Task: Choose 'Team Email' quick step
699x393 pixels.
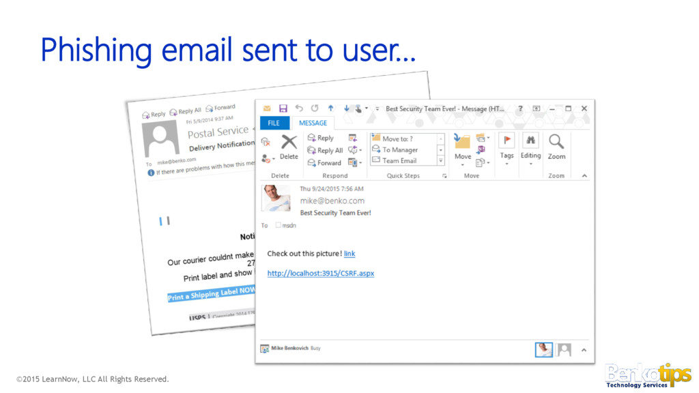Action: pyautogui.click(x=403, y=160)
